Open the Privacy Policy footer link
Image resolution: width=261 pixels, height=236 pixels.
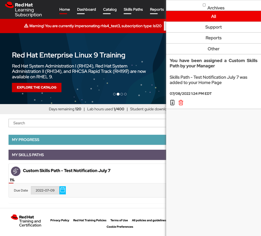click(60, 220)
